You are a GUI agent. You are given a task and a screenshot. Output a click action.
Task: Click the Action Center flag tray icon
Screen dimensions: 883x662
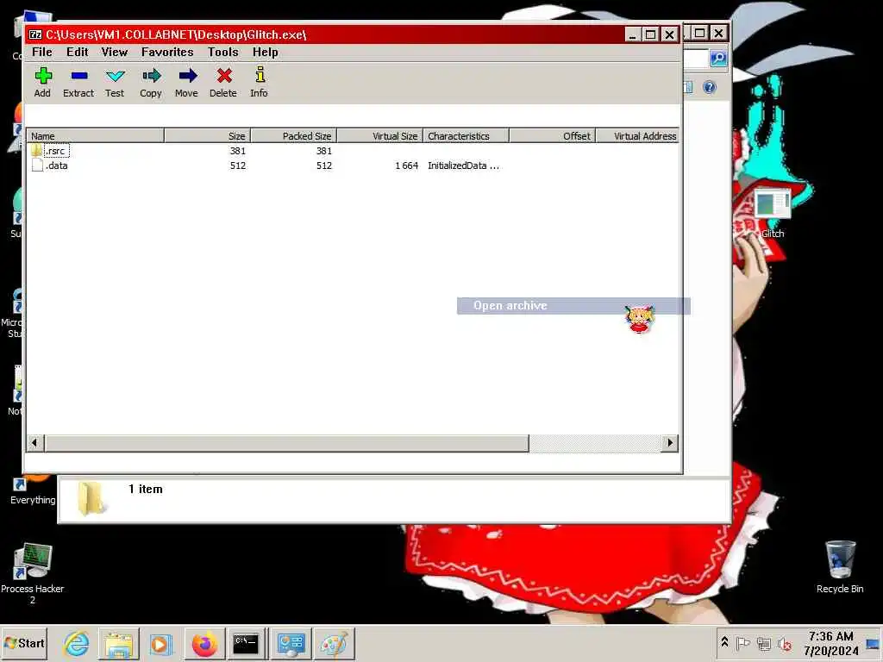pyautogui.click(x=743, y=643)
